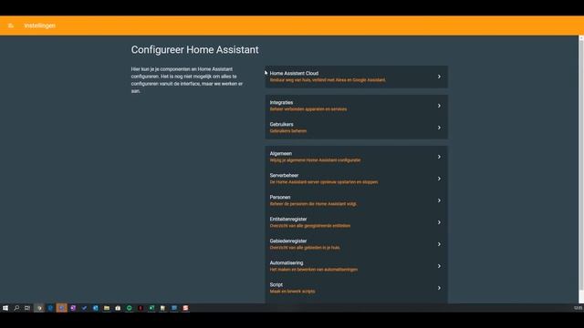Open Entiteitenregister entry
Screen dimensions: 584x328
[x=357, y=222]
